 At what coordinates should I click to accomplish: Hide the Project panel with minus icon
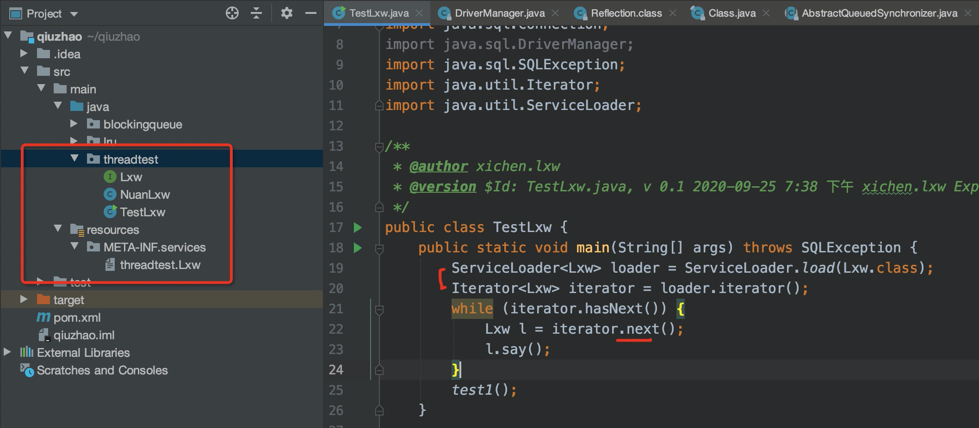(x=311, y=13)
